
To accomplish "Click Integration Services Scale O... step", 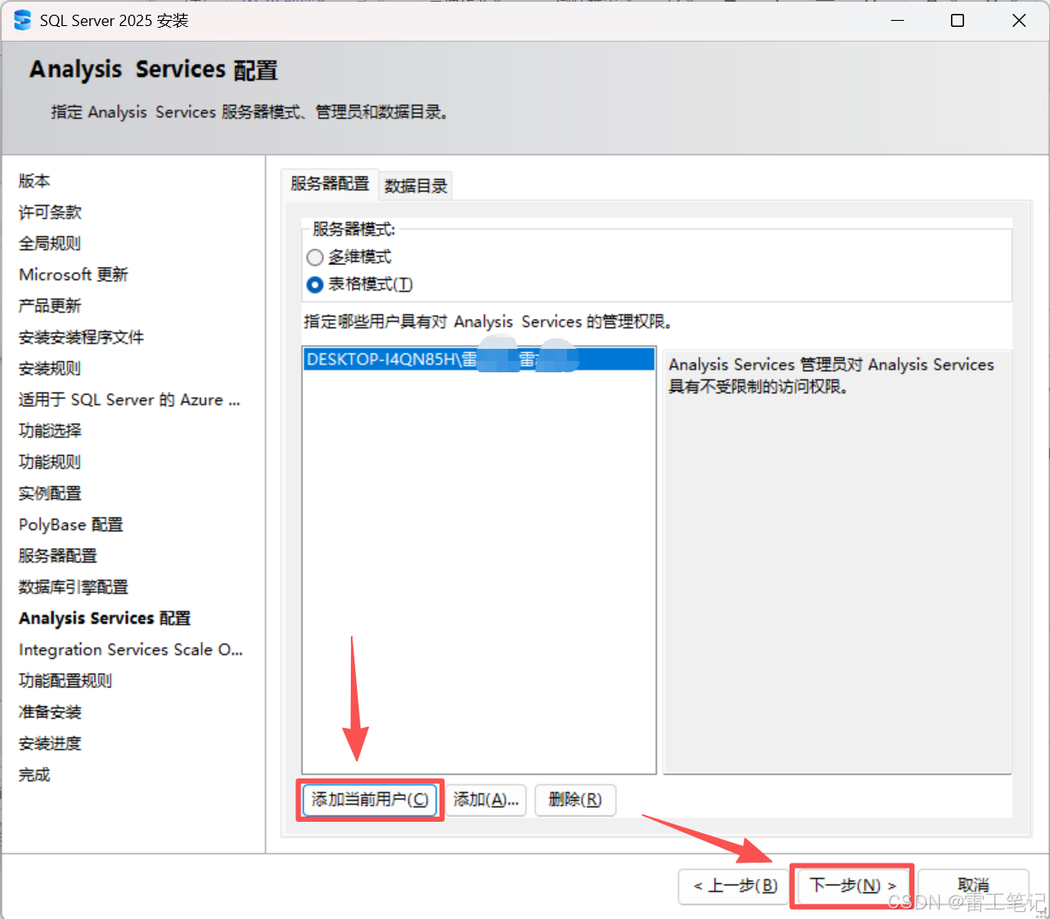I will 131,649.
